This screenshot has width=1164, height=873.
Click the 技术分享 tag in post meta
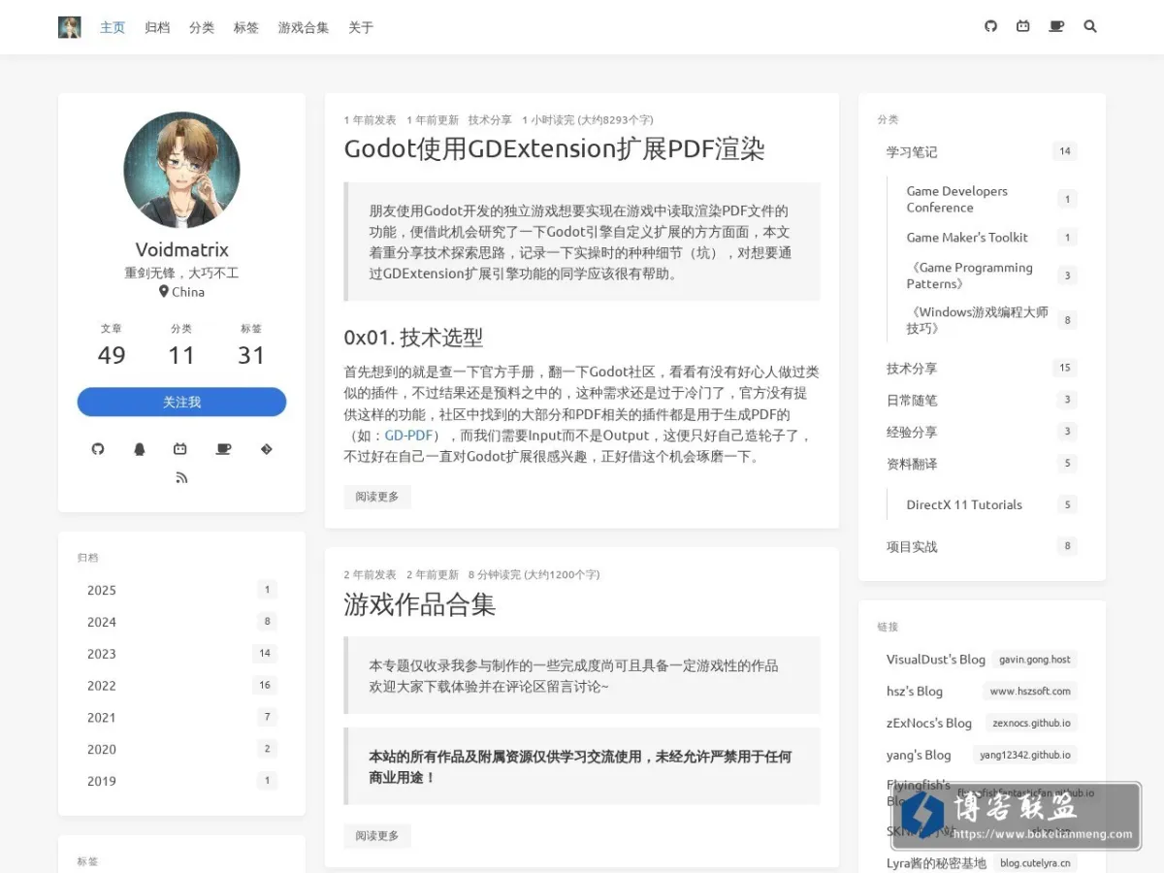click(490, 120)
